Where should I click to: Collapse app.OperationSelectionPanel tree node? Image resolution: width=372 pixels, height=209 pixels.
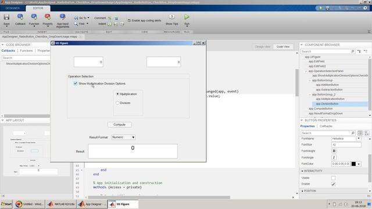coord(306,71)
